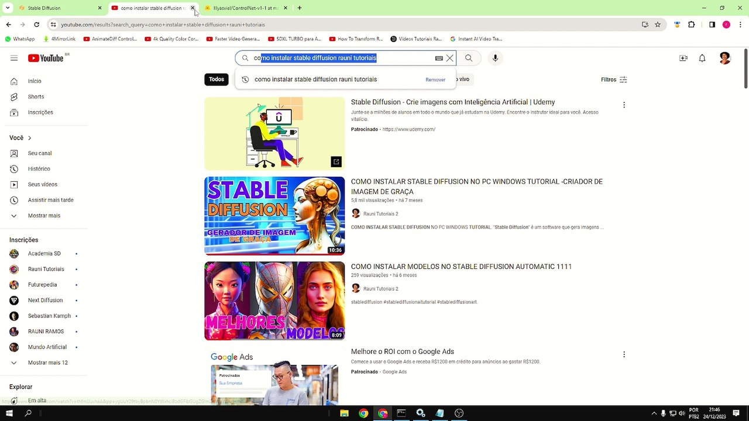Remove the search history suggestion via Remover

[435, 80]
